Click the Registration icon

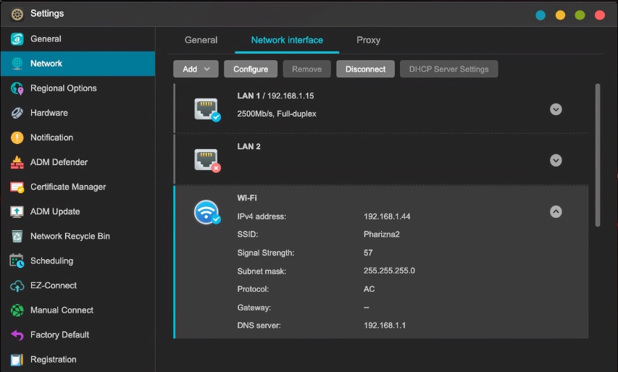point(17,360)
